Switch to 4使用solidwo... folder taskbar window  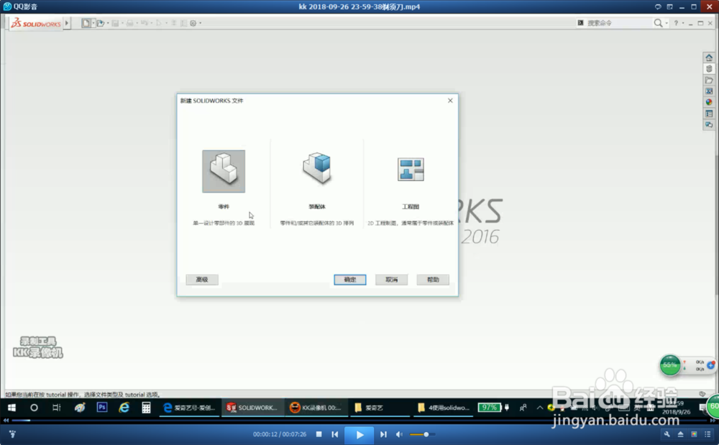(x=444, y=408)
